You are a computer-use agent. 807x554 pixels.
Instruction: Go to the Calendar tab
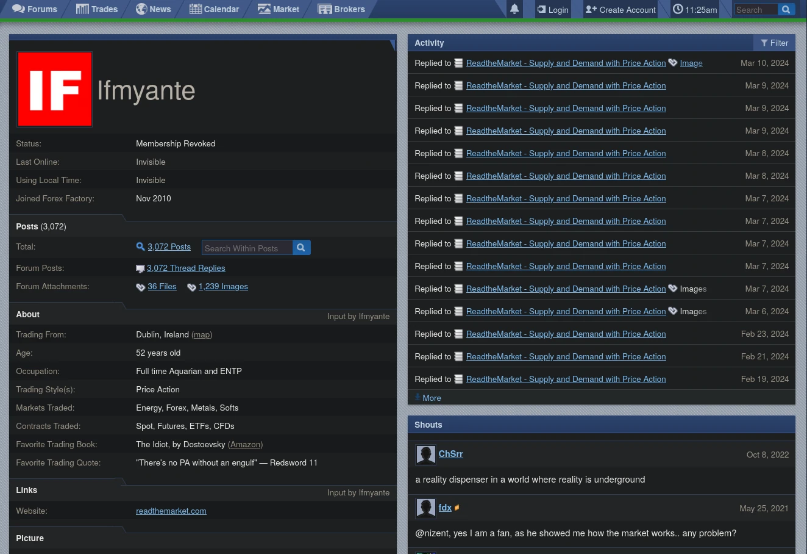214,9
